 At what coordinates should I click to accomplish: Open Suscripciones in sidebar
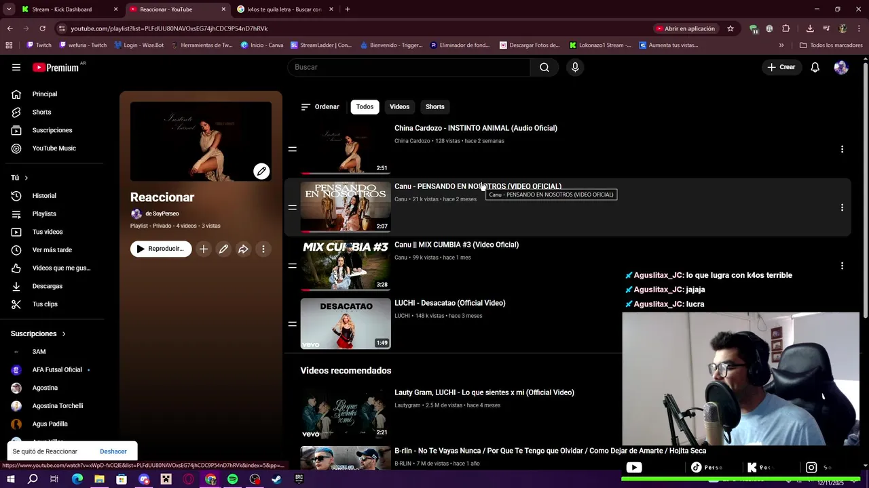point(53,130)
